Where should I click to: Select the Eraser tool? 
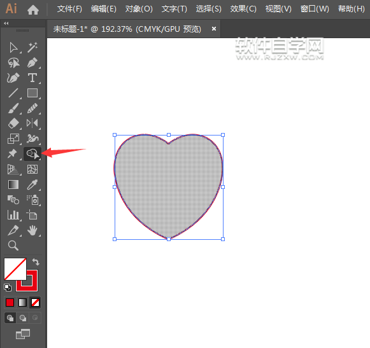tap(13, 123)
